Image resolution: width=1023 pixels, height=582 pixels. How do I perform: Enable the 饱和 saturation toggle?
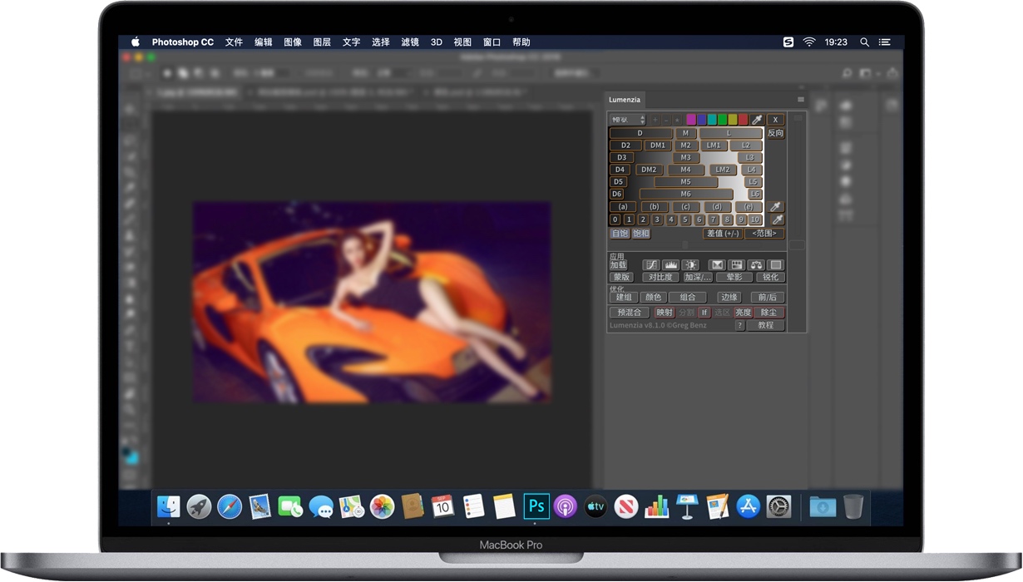click(x=641, y=234)
